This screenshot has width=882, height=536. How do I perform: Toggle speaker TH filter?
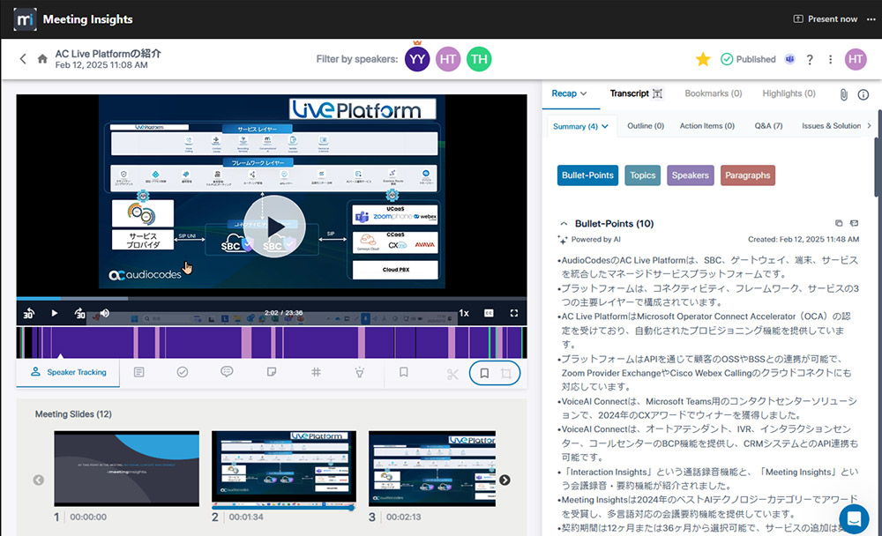coord(479,59)
